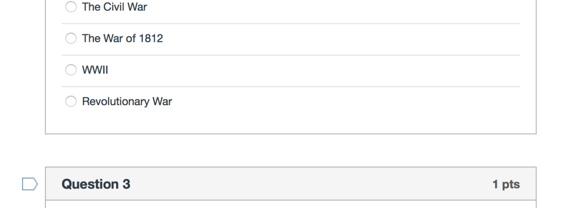565x208 pixels.
Task: Mark the WWII radio button
Action: pos(71,70)
